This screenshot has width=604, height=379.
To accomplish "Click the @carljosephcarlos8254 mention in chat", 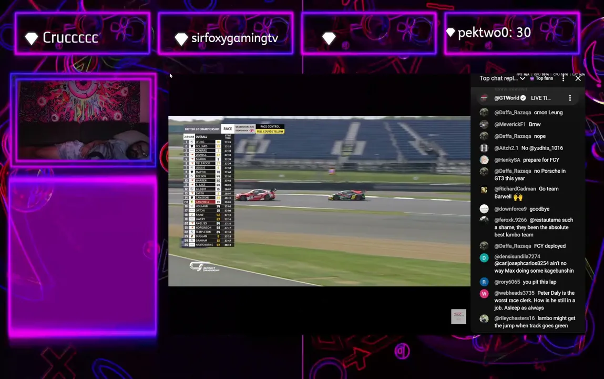I will click(x=521, y=263).
